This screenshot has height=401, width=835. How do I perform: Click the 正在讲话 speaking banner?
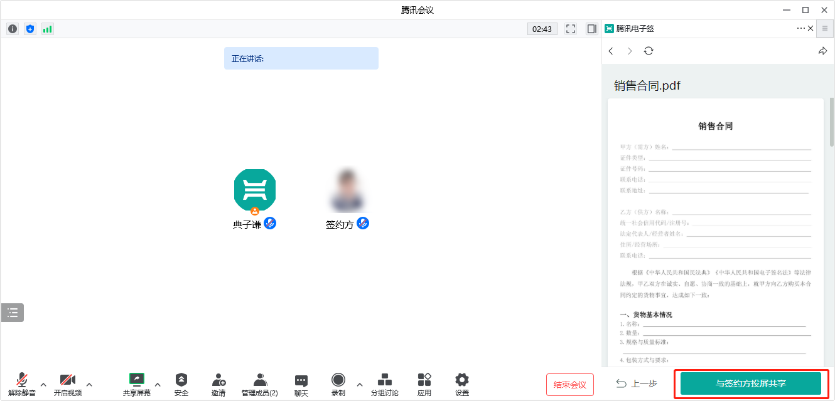pyautogui.click(x=301, y=58)
